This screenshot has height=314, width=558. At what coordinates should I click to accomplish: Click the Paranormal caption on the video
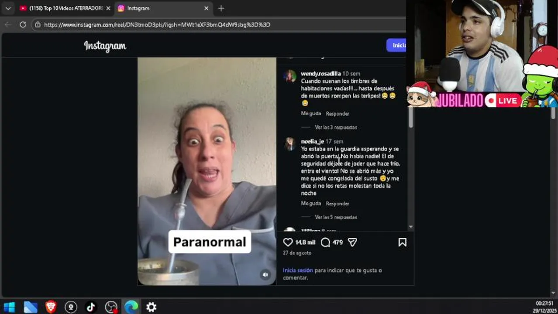coord(210,242)
